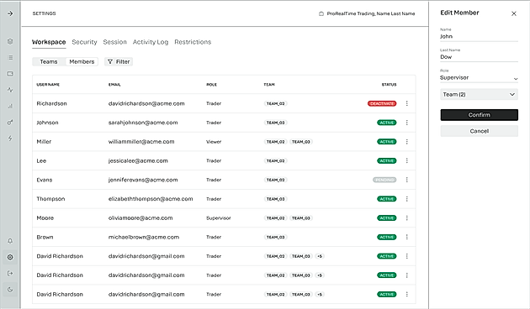Click Active badge in Johnson row
530x309 pixels.
387,123
